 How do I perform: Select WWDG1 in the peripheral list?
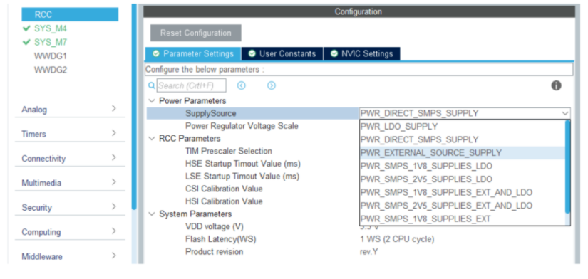(x=51, y=56)
